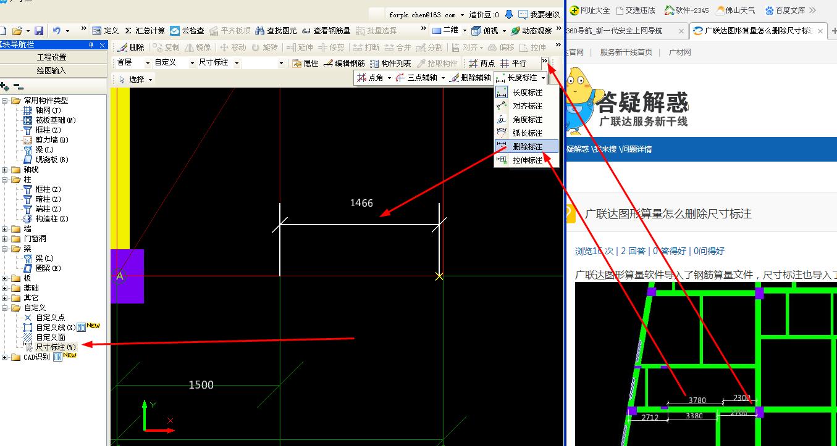Open the 长度标注 toolbar dropdown arrow
This screenshot has width=837, height=446.
pyautogui.click(x=544, y=78)
